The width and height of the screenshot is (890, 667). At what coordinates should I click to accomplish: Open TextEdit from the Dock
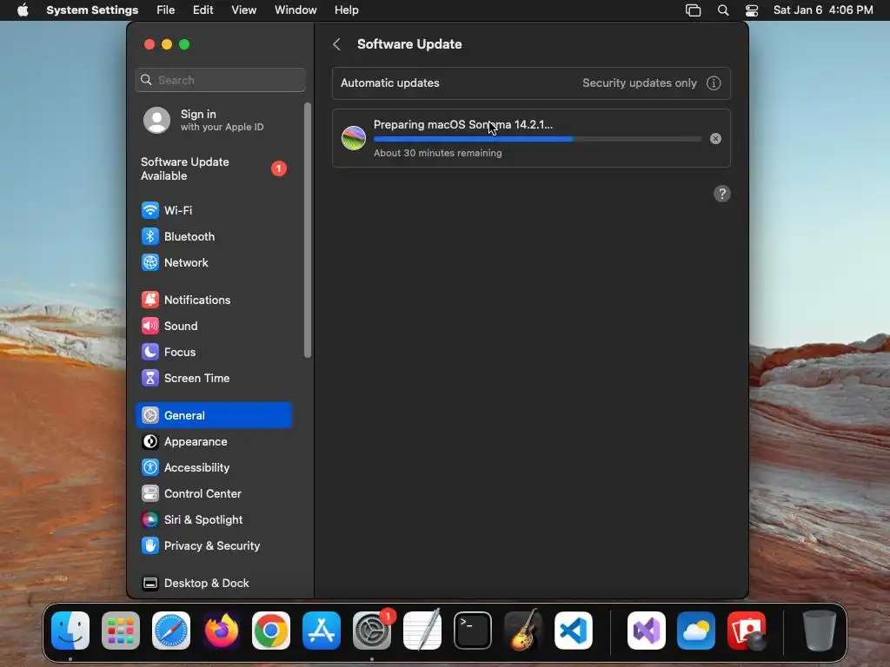pos(422,631)
